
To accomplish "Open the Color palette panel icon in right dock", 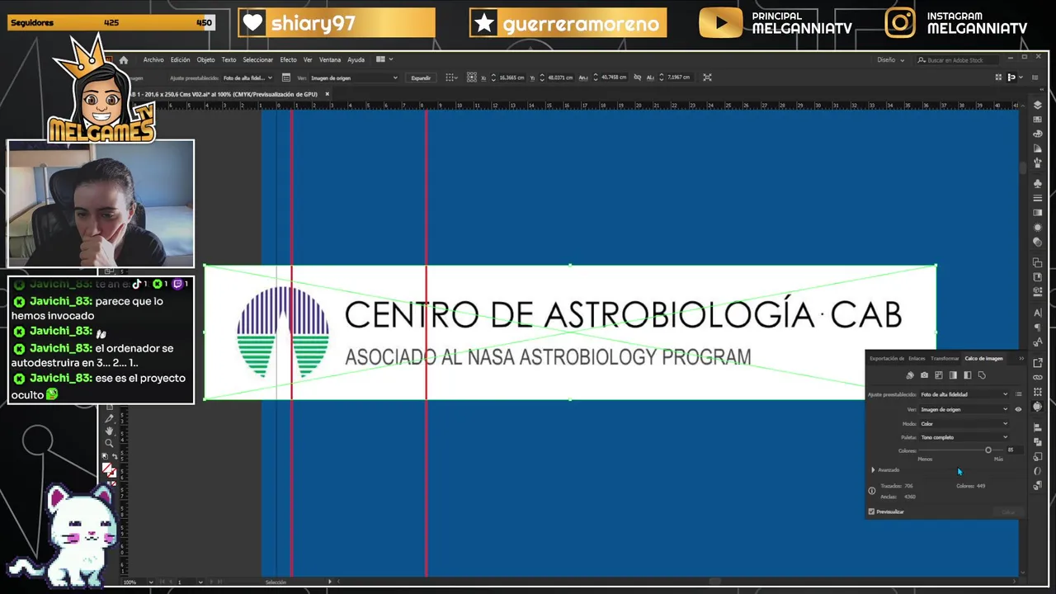I will click(x=1038, y=134).
